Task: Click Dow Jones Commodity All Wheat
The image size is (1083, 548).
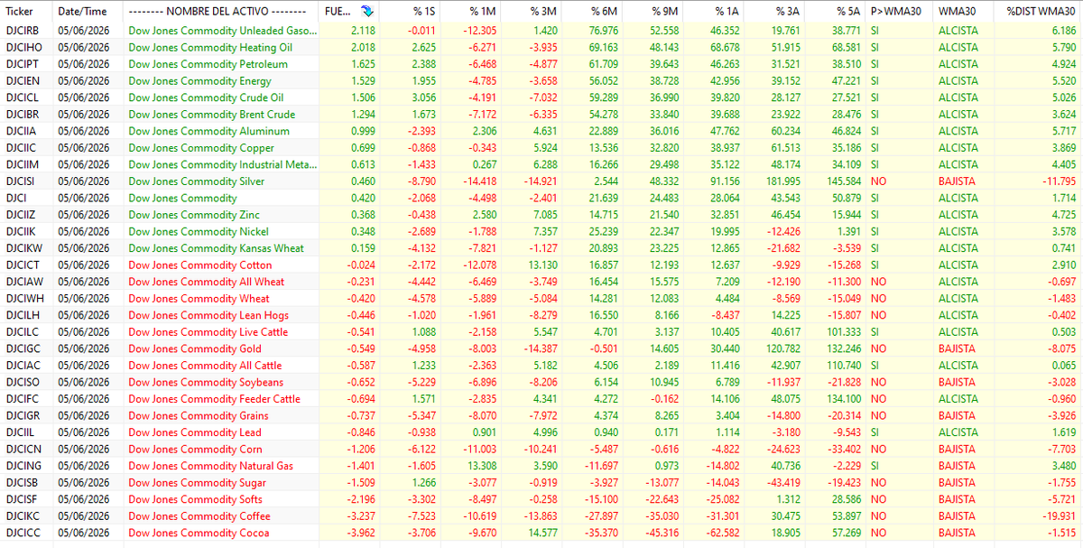Action: tap(206, 282)
